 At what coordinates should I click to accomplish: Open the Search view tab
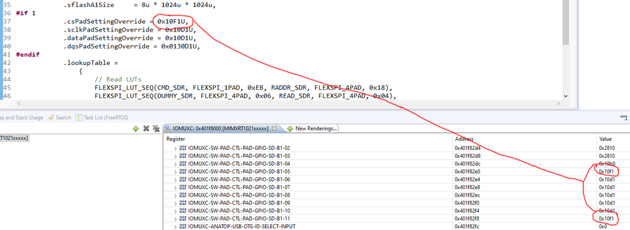point(59,118)
